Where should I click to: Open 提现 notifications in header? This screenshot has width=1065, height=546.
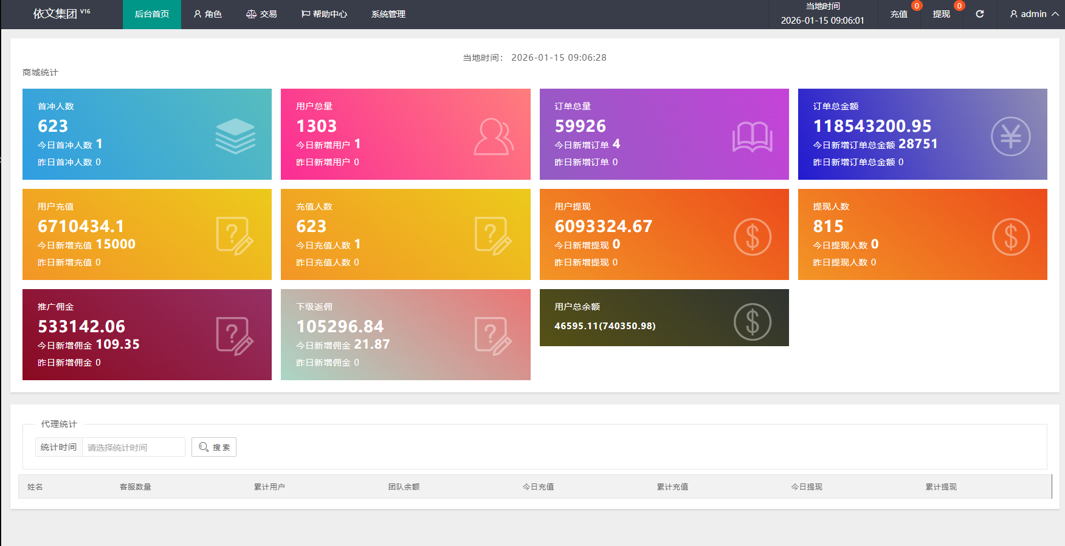click(941, 14)
